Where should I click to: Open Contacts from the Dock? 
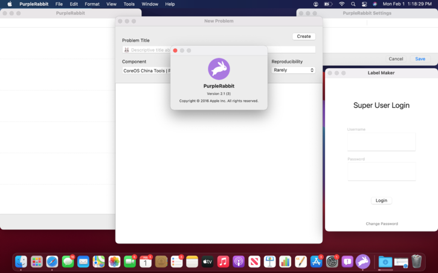coord(161,262)
